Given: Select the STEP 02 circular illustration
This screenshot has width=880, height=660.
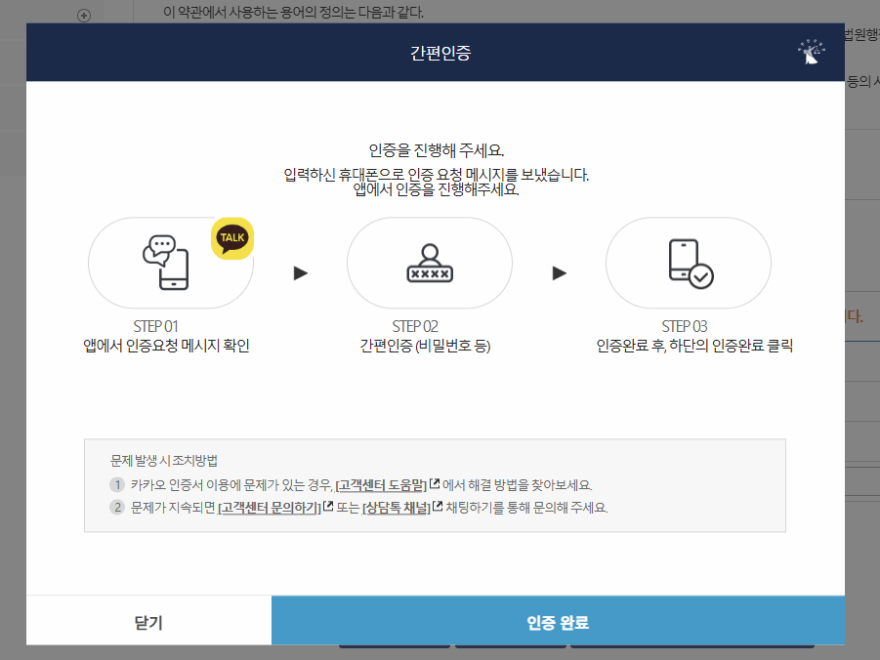Looking at the screenshot, I should coord(430,262).
